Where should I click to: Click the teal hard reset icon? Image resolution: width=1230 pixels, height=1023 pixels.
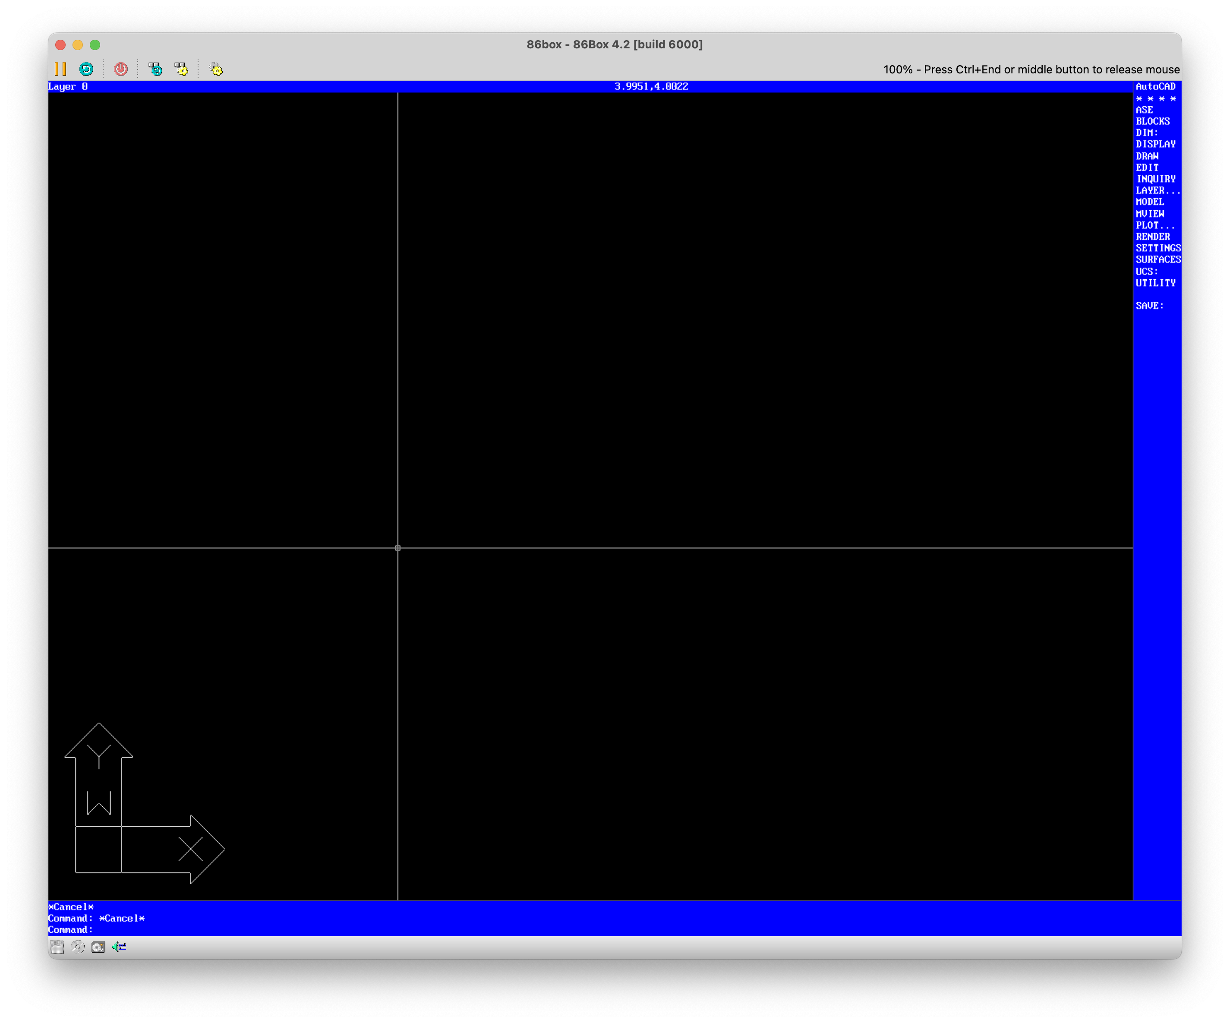(x=86, y=69)
